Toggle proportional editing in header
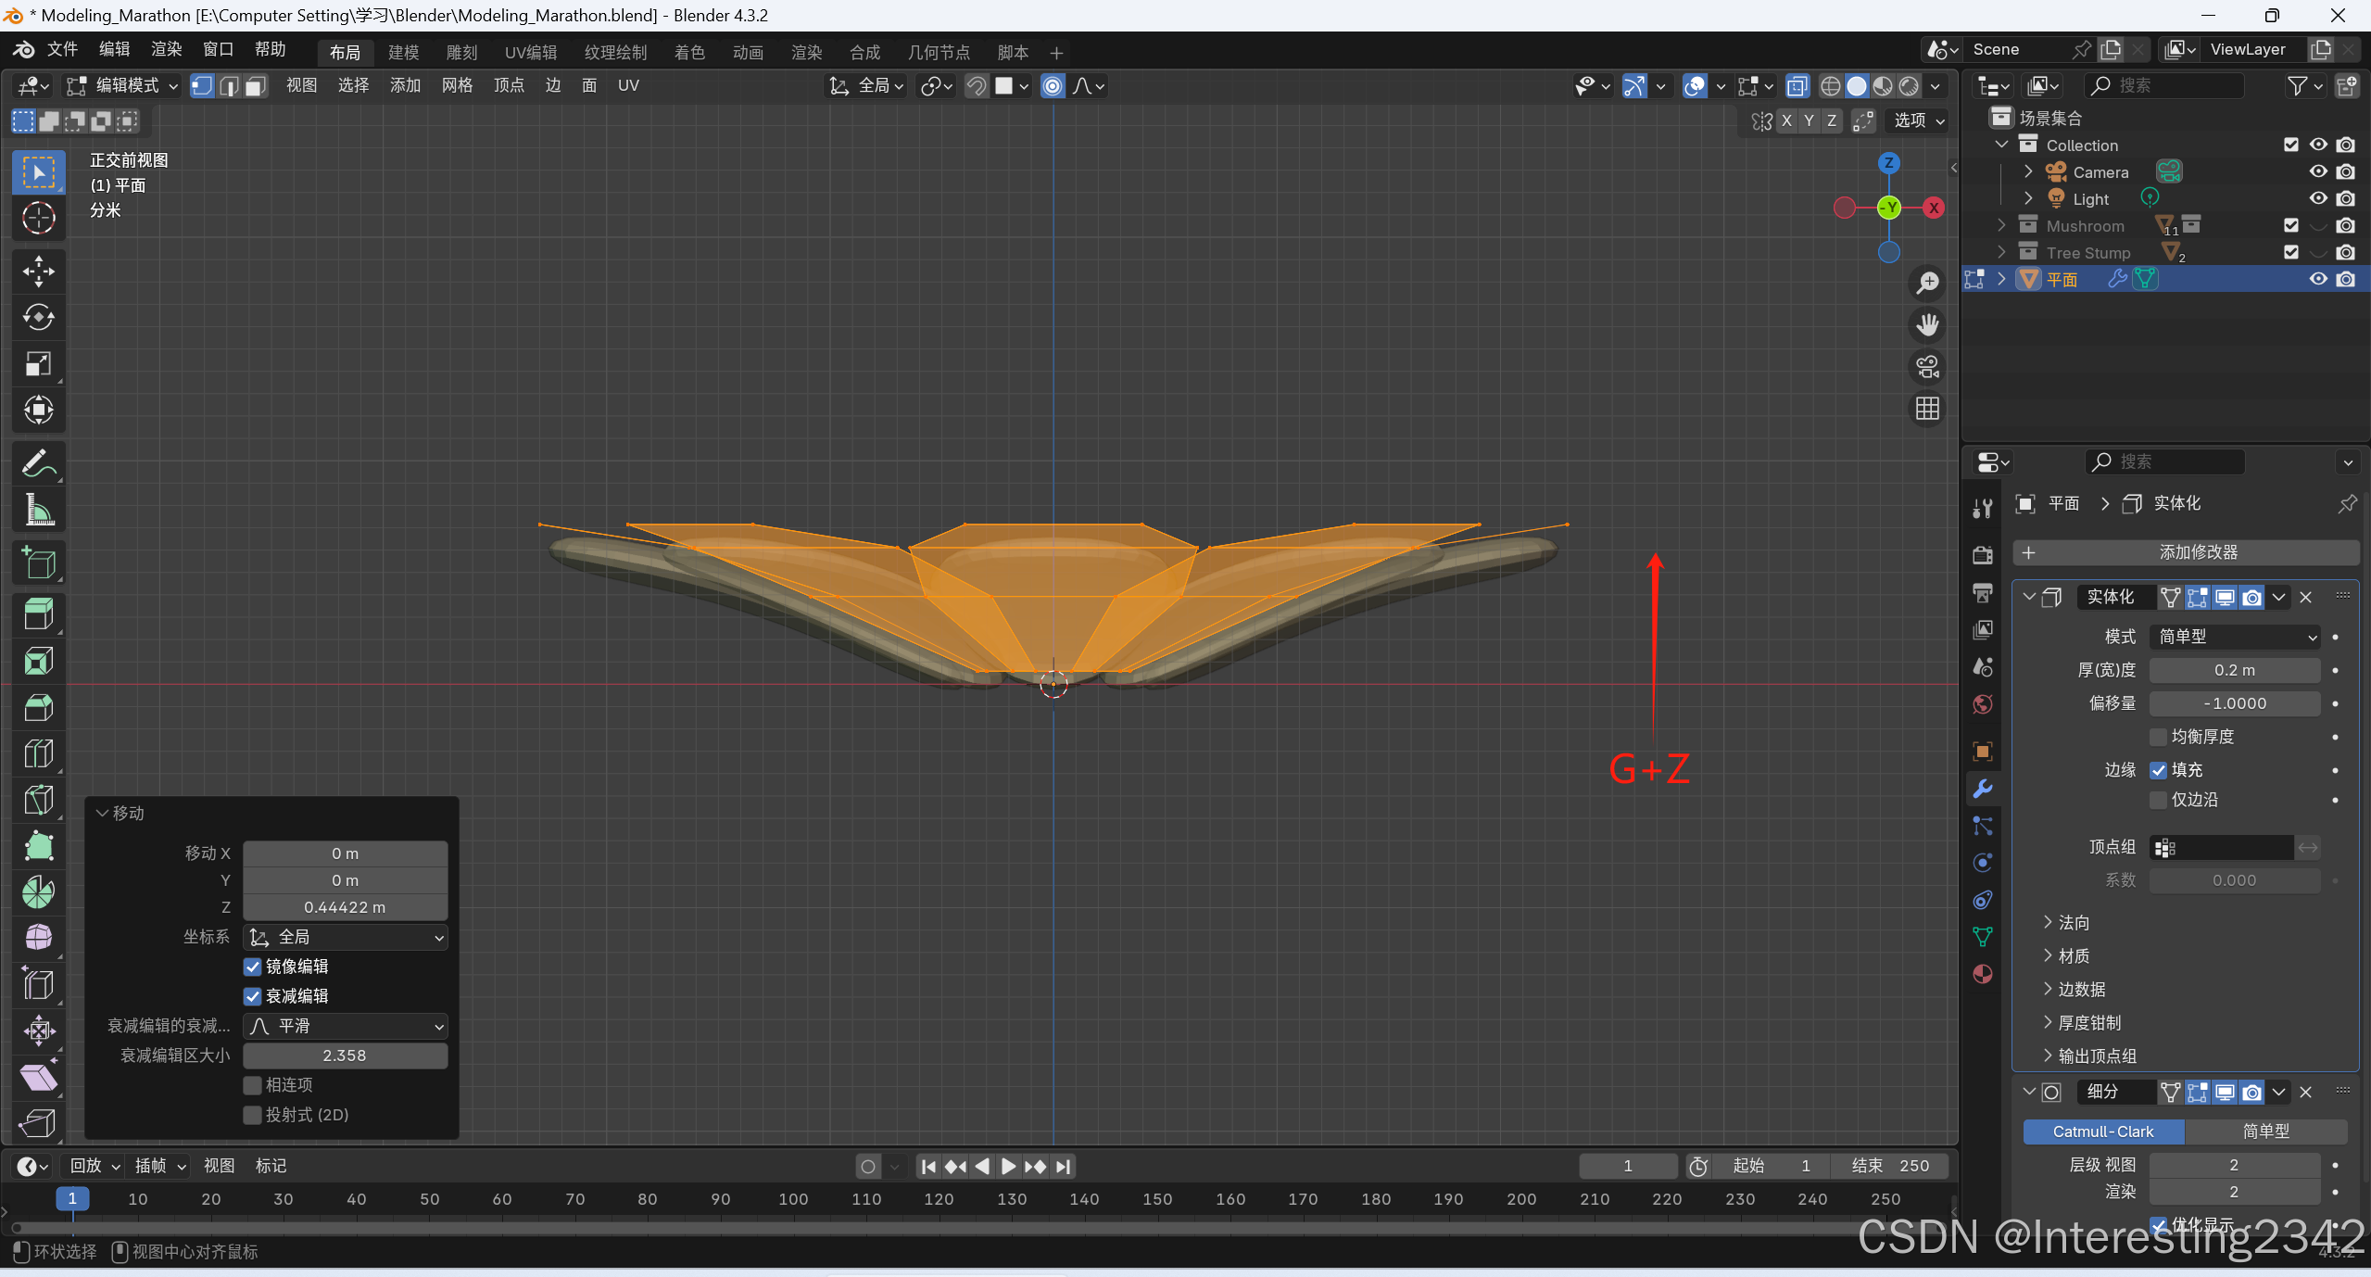The height and width of the screenshot is (1277, 2371). click(1053, 86)
